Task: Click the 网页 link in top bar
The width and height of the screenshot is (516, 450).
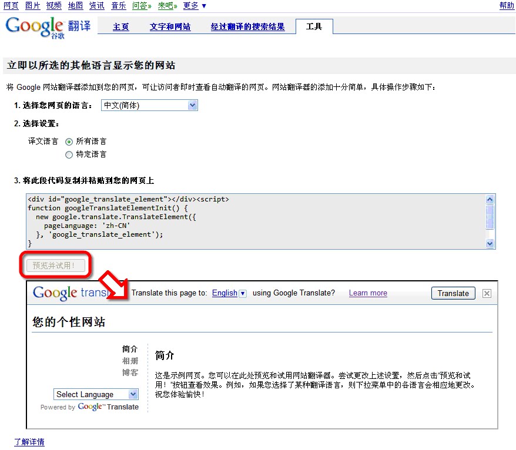Action: [x=11, y=6]
